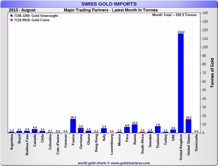Click the Peru bar
This screenshot has height=166, width=218.
(x=127, y=130)
